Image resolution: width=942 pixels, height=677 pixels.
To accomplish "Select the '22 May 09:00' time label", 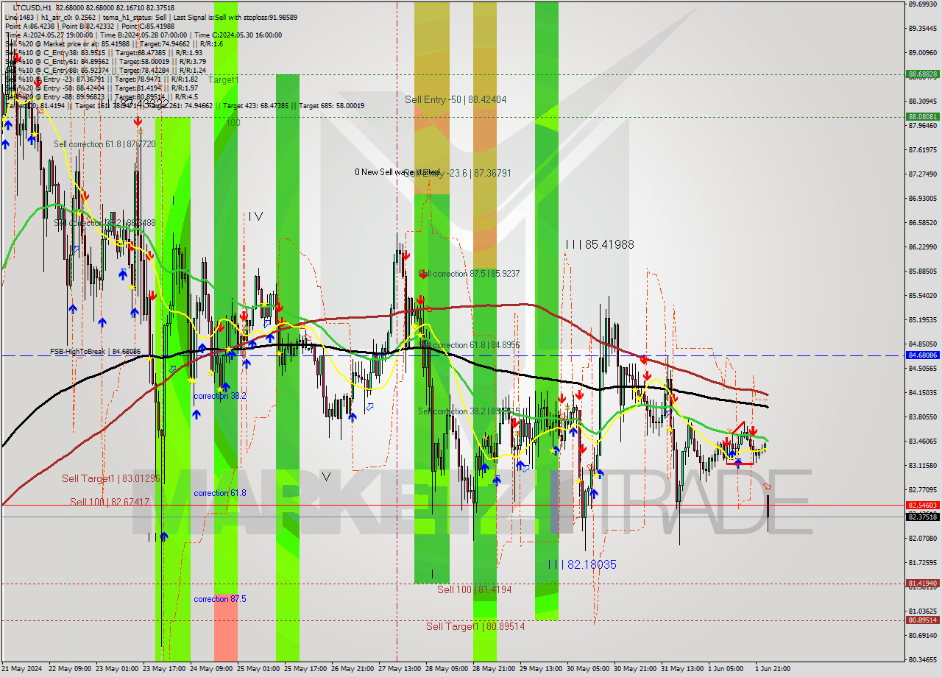I will click(70, 669).
